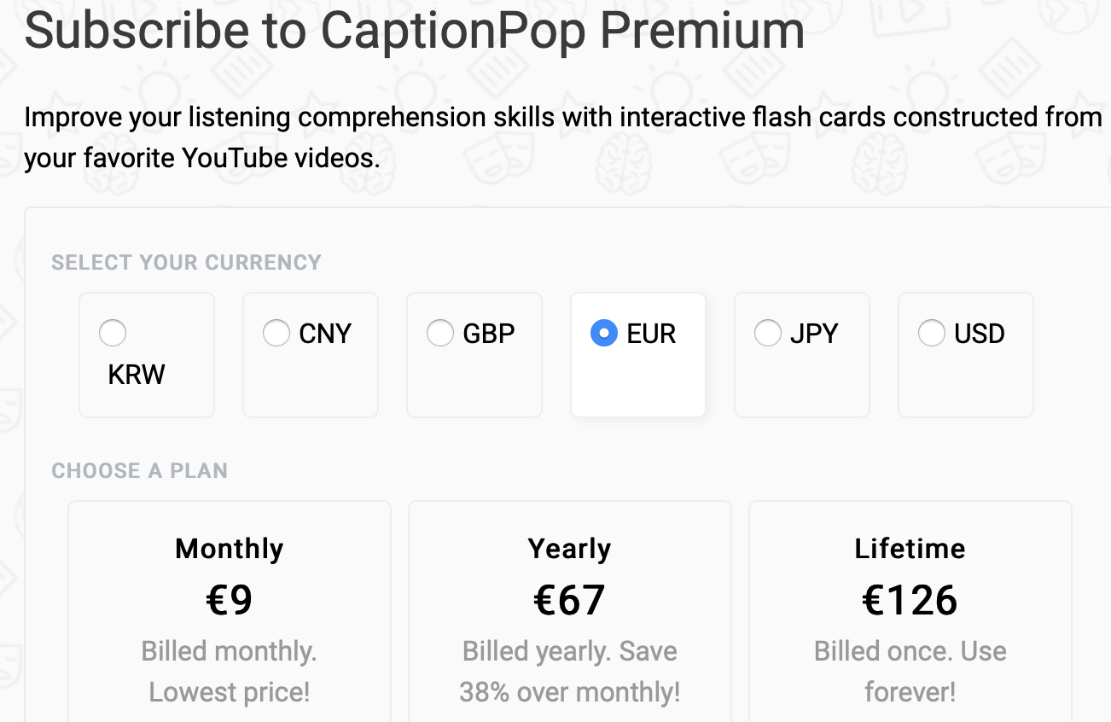Click the "Subscribe to CaptionPop Premium" heading
This screenshot has height=722, width=1111.
tap(415, 30)
